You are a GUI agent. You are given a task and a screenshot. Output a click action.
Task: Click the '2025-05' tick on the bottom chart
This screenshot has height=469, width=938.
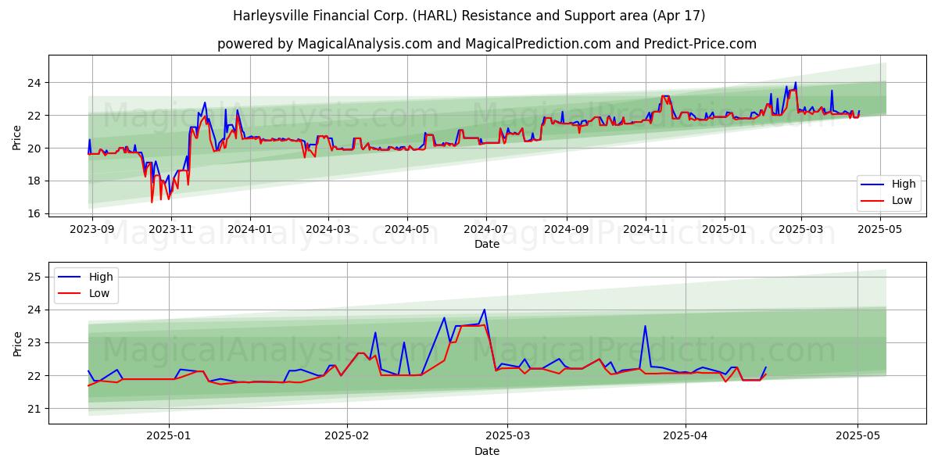coord(857,436)
